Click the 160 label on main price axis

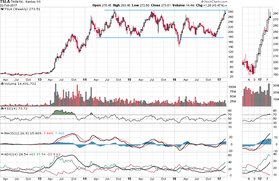tap(231, 42)
